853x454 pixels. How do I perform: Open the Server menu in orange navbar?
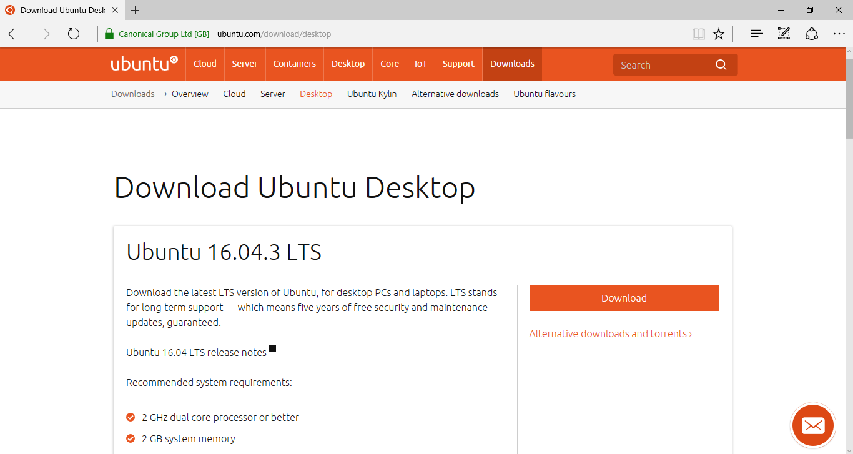click(x=245, y=64)
